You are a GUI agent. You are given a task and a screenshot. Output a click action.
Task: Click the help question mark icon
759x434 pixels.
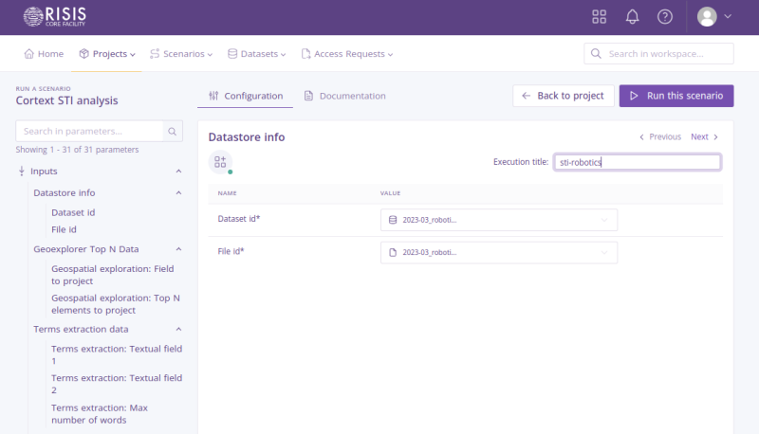tap(665, 16)
